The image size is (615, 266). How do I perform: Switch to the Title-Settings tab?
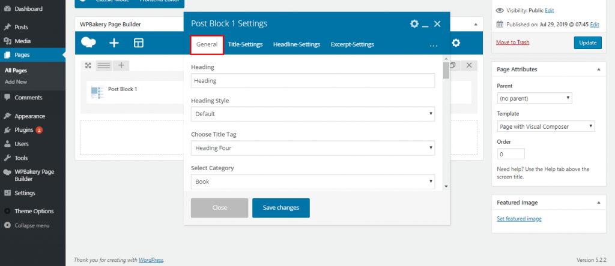(245, 44)
